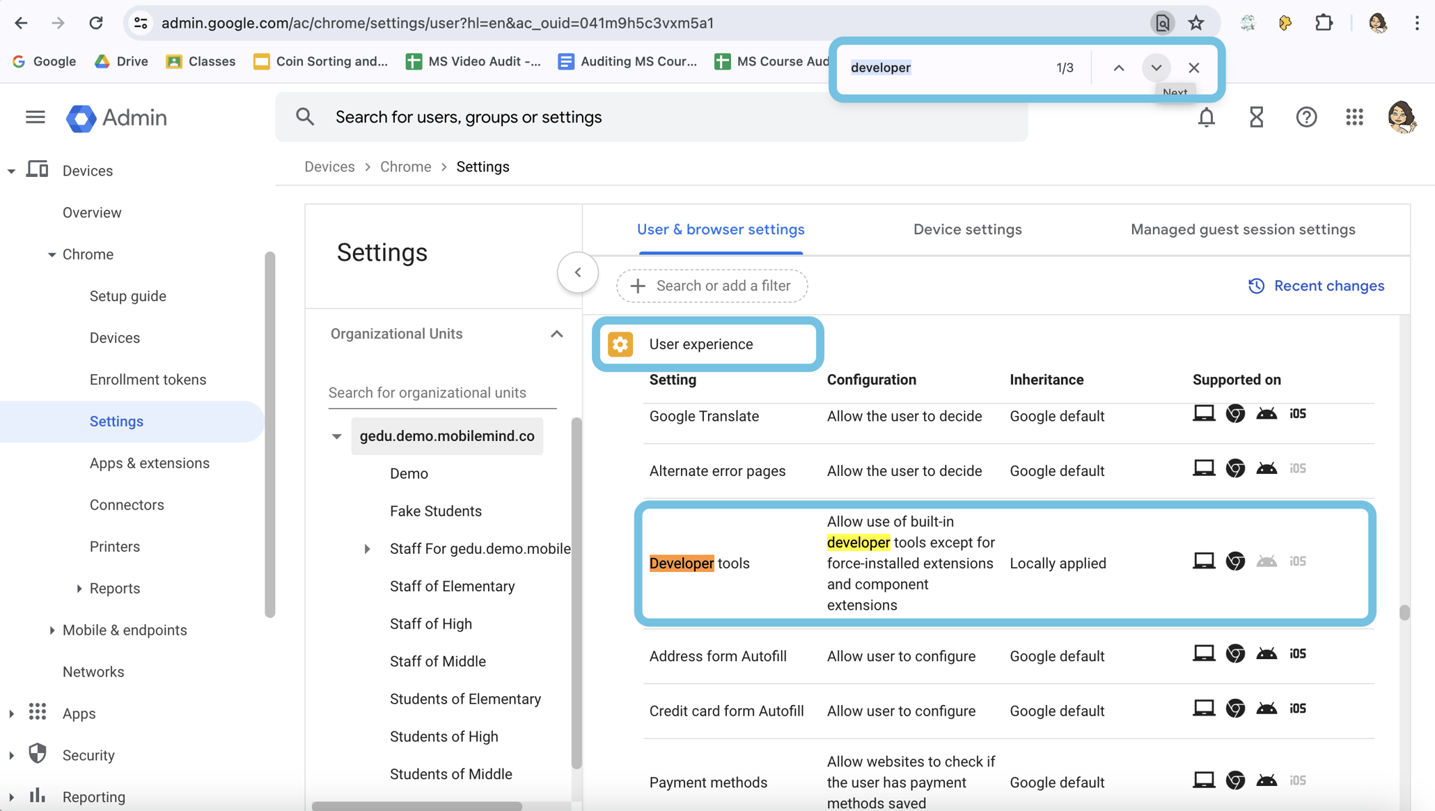The height and width of the screenshot is (811, 1435).
Task: Expand the Reports submenu
Action: 79,589
